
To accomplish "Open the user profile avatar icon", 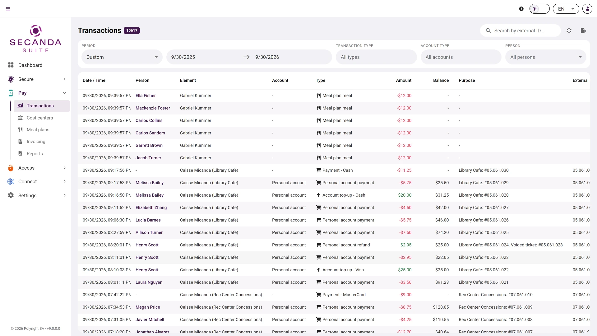I will 587,9.
